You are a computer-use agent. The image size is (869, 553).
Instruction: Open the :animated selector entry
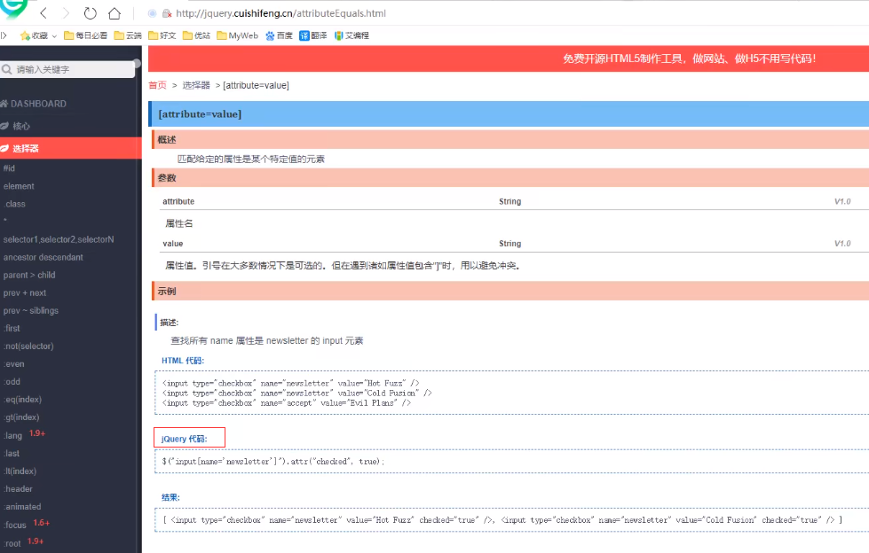point(22,507)
